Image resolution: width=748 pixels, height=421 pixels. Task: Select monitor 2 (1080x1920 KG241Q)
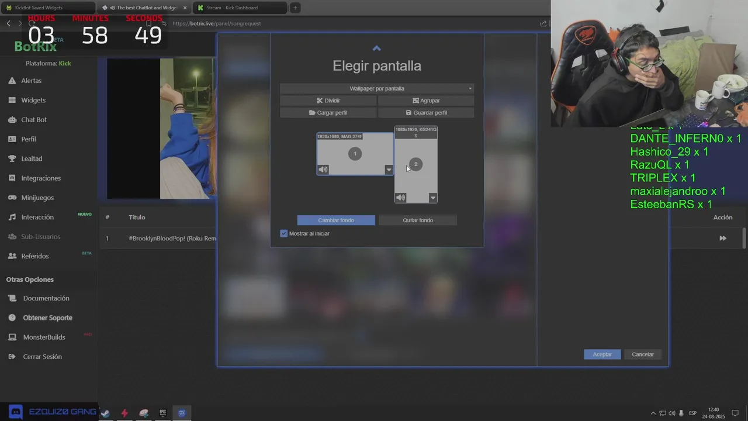(x=415, y=164)
